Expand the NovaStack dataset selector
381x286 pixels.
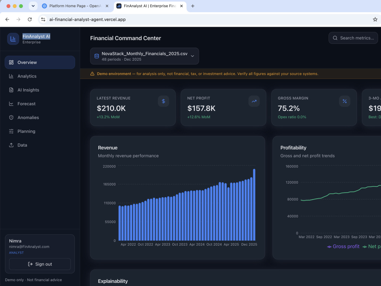tap(144, 56)
